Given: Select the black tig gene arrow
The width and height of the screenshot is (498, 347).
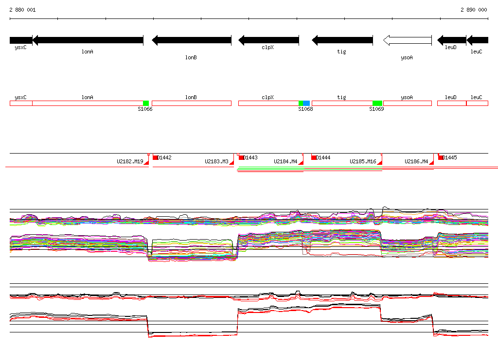Looking at the screenshot, I should (342, 40).
